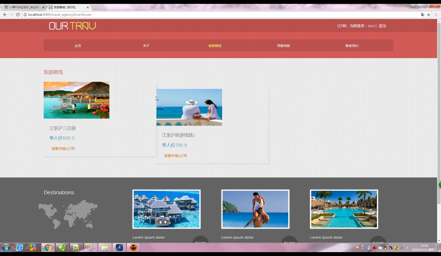
Task: Click the current user text 当前登录：test
Action: coord(362,26)
